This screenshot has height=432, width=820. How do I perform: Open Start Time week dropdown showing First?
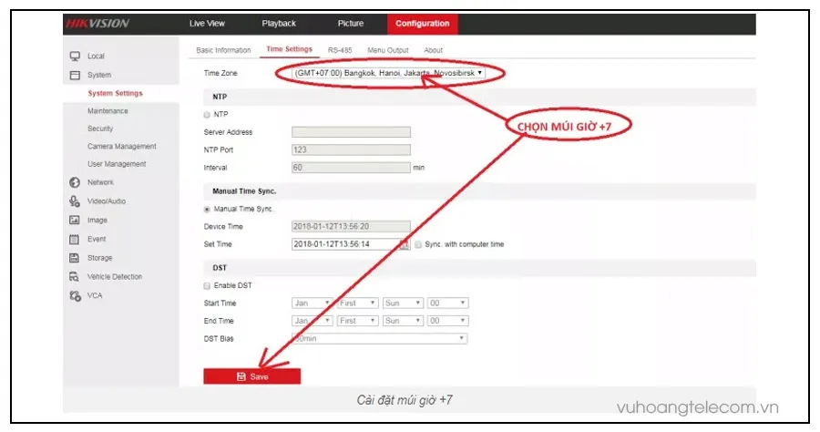tap(357, 303)
